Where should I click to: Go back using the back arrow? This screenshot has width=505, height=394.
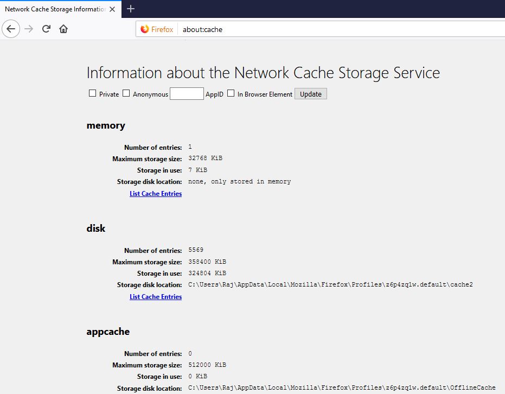click(11, 29)
